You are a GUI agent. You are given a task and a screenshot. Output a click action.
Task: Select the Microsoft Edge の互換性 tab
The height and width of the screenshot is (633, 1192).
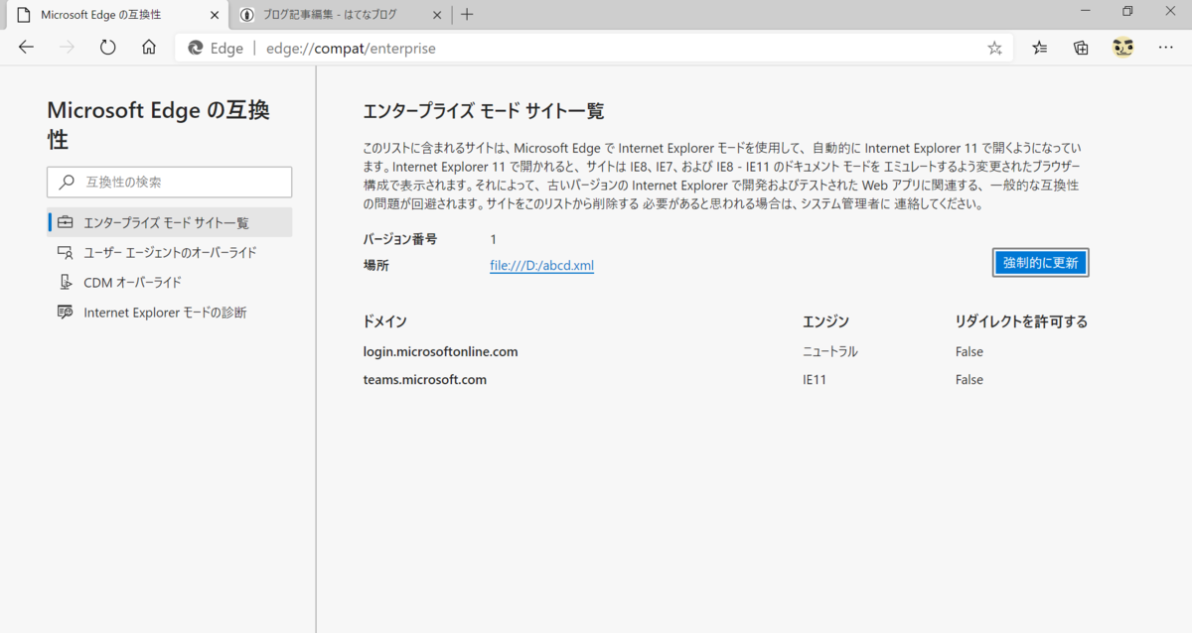(114, 15)
